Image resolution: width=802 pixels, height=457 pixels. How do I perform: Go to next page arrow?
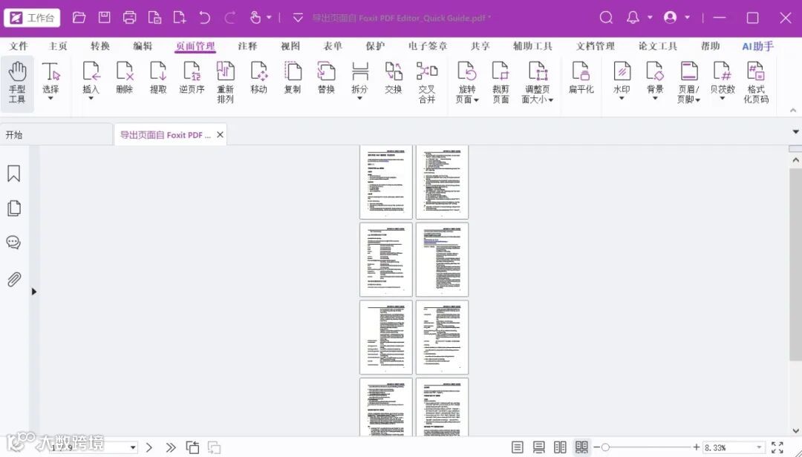point(149,447)
